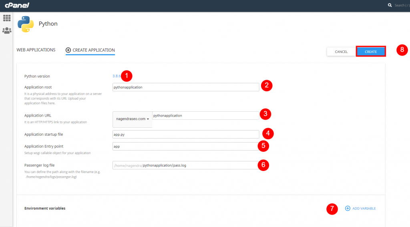Click the Cancel button
Image resolution: width=410 pixels, height=227 pixels.
[x=341, y=52]
